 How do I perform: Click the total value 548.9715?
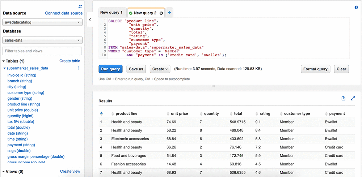pos(237,122)
